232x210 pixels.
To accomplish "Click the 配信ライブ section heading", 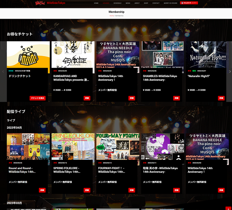I will [x=16, y=112].
